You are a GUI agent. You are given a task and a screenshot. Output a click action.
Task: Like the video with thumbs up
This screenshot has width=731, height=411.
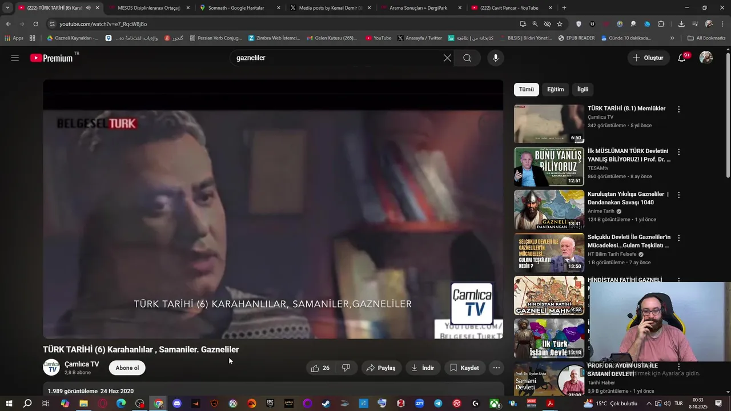tap(320, 368)
